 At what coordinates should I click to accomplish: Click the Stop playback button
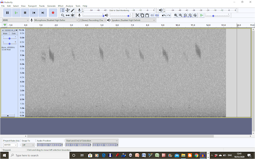point(25,13)
